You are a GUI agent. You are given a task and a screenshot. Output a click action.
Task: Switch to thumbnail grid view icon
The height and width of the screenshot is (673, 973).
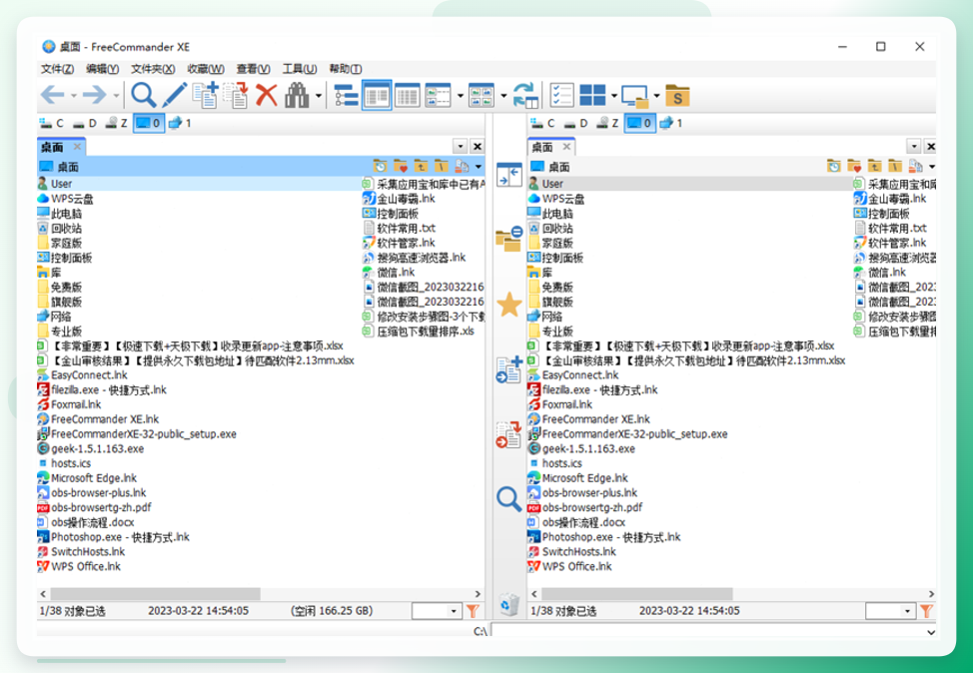[x=482, y=96]
